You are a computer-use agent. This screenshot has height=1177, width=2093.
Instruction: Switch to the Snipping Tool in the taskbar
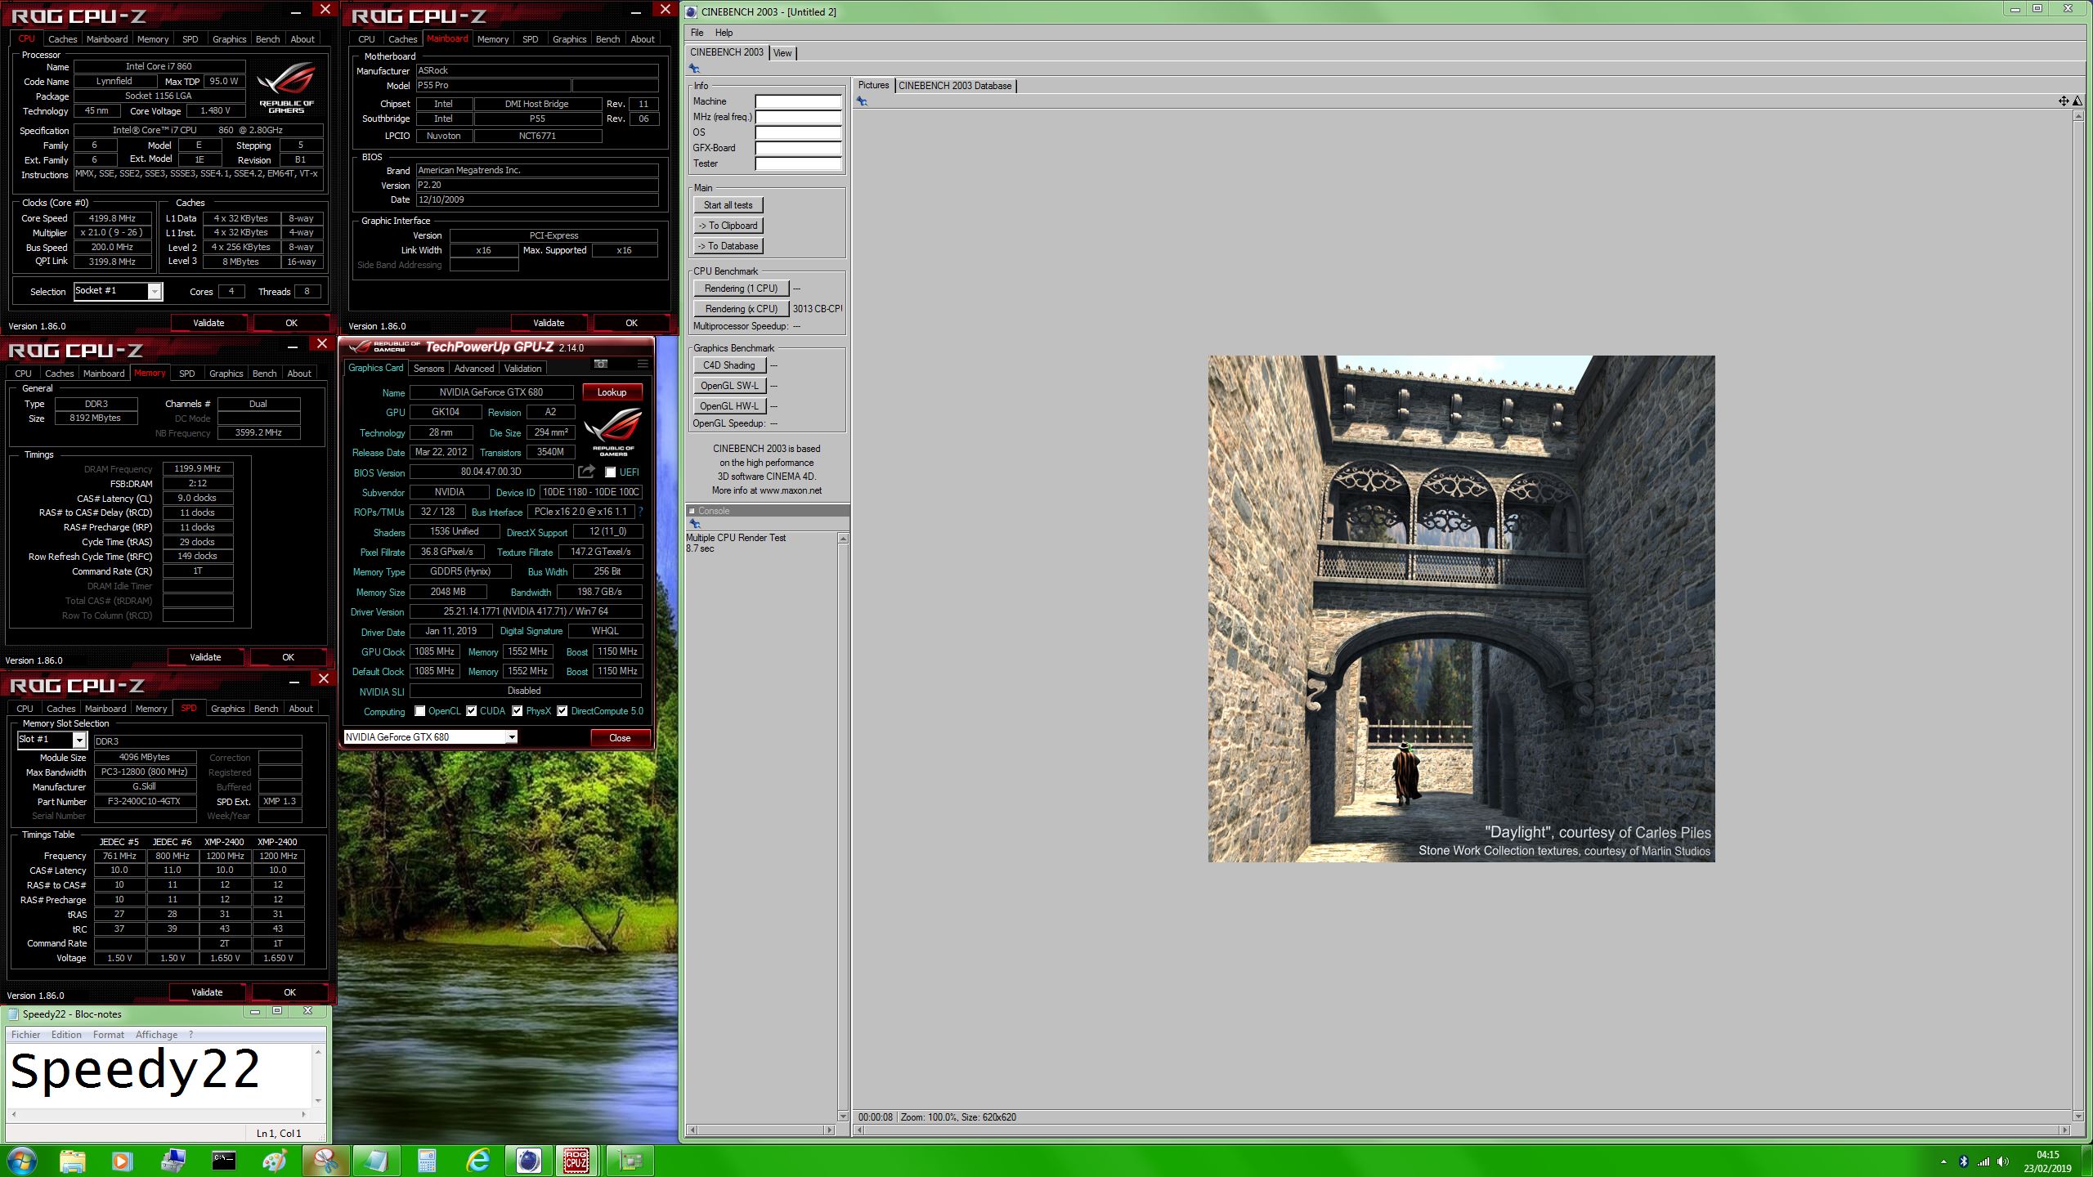pos(325,1161)
